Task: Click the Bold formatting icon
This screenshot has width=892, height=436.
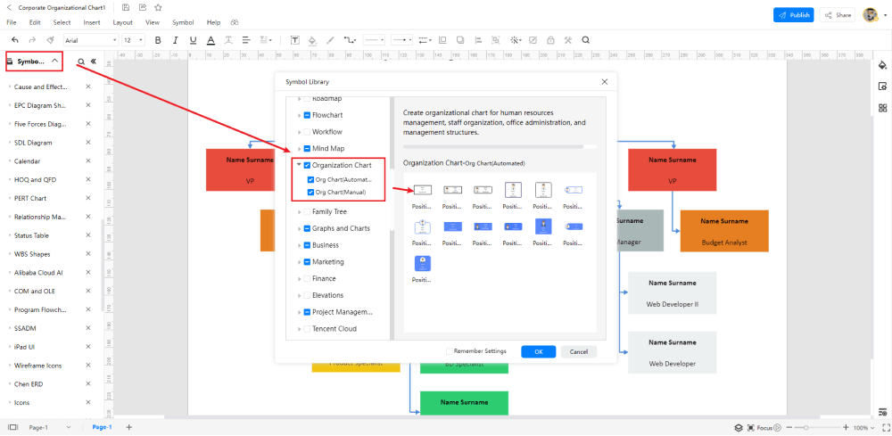Action: [x=158, y=40]
